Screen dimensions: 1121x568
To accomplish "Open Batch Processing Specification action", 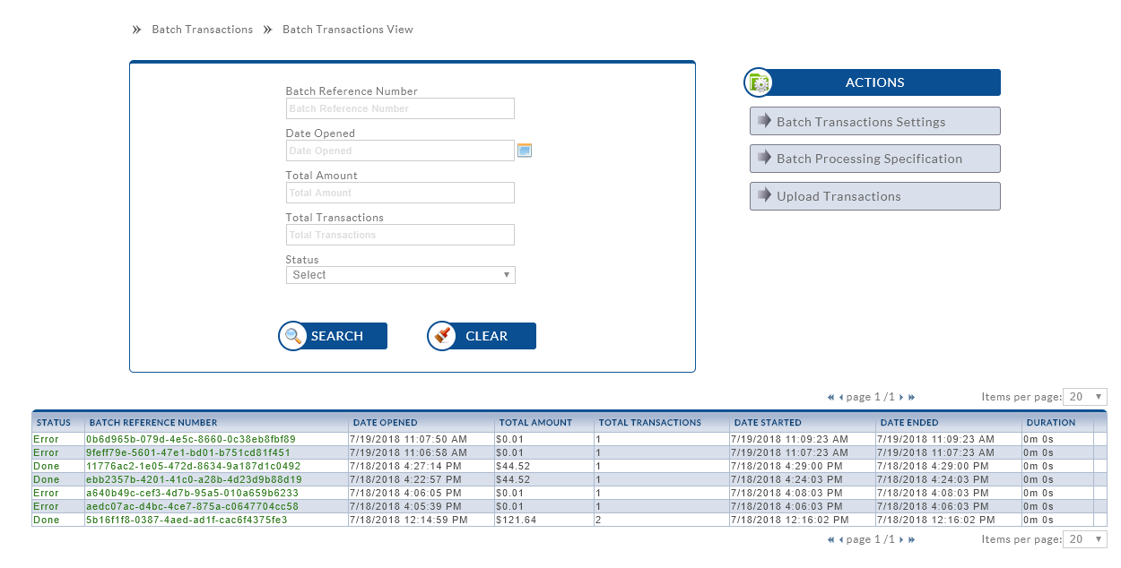I will (874, 159).
